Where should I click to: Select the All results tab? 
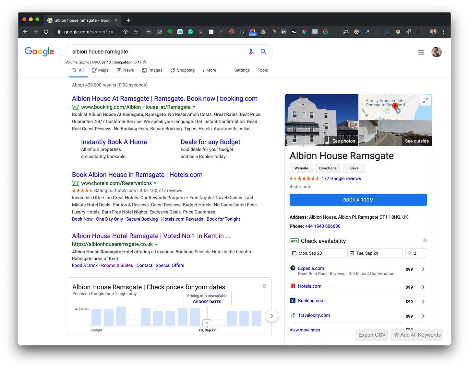pyautogui.click(x=78, y=70)
